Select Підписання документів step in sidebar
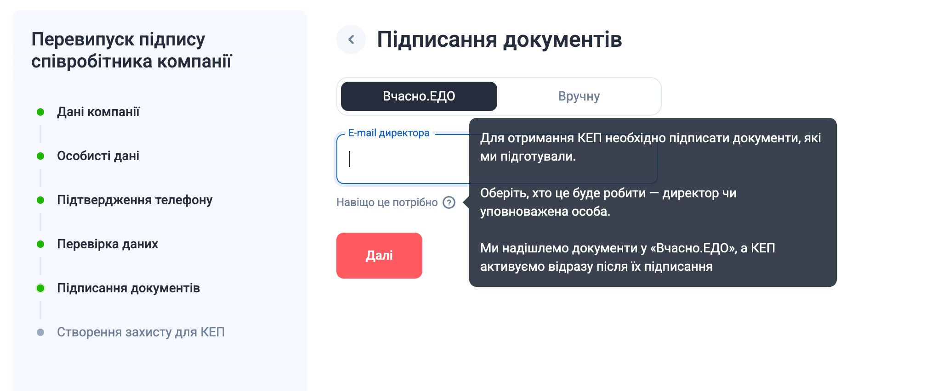The image size is (943, 391). tap(128, 288)
